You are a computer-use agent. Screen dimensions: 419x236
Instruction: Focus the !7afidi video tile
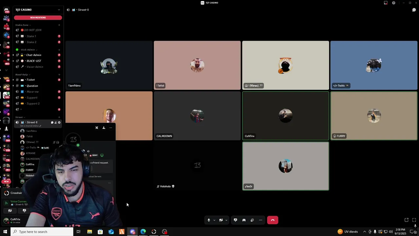197,65
